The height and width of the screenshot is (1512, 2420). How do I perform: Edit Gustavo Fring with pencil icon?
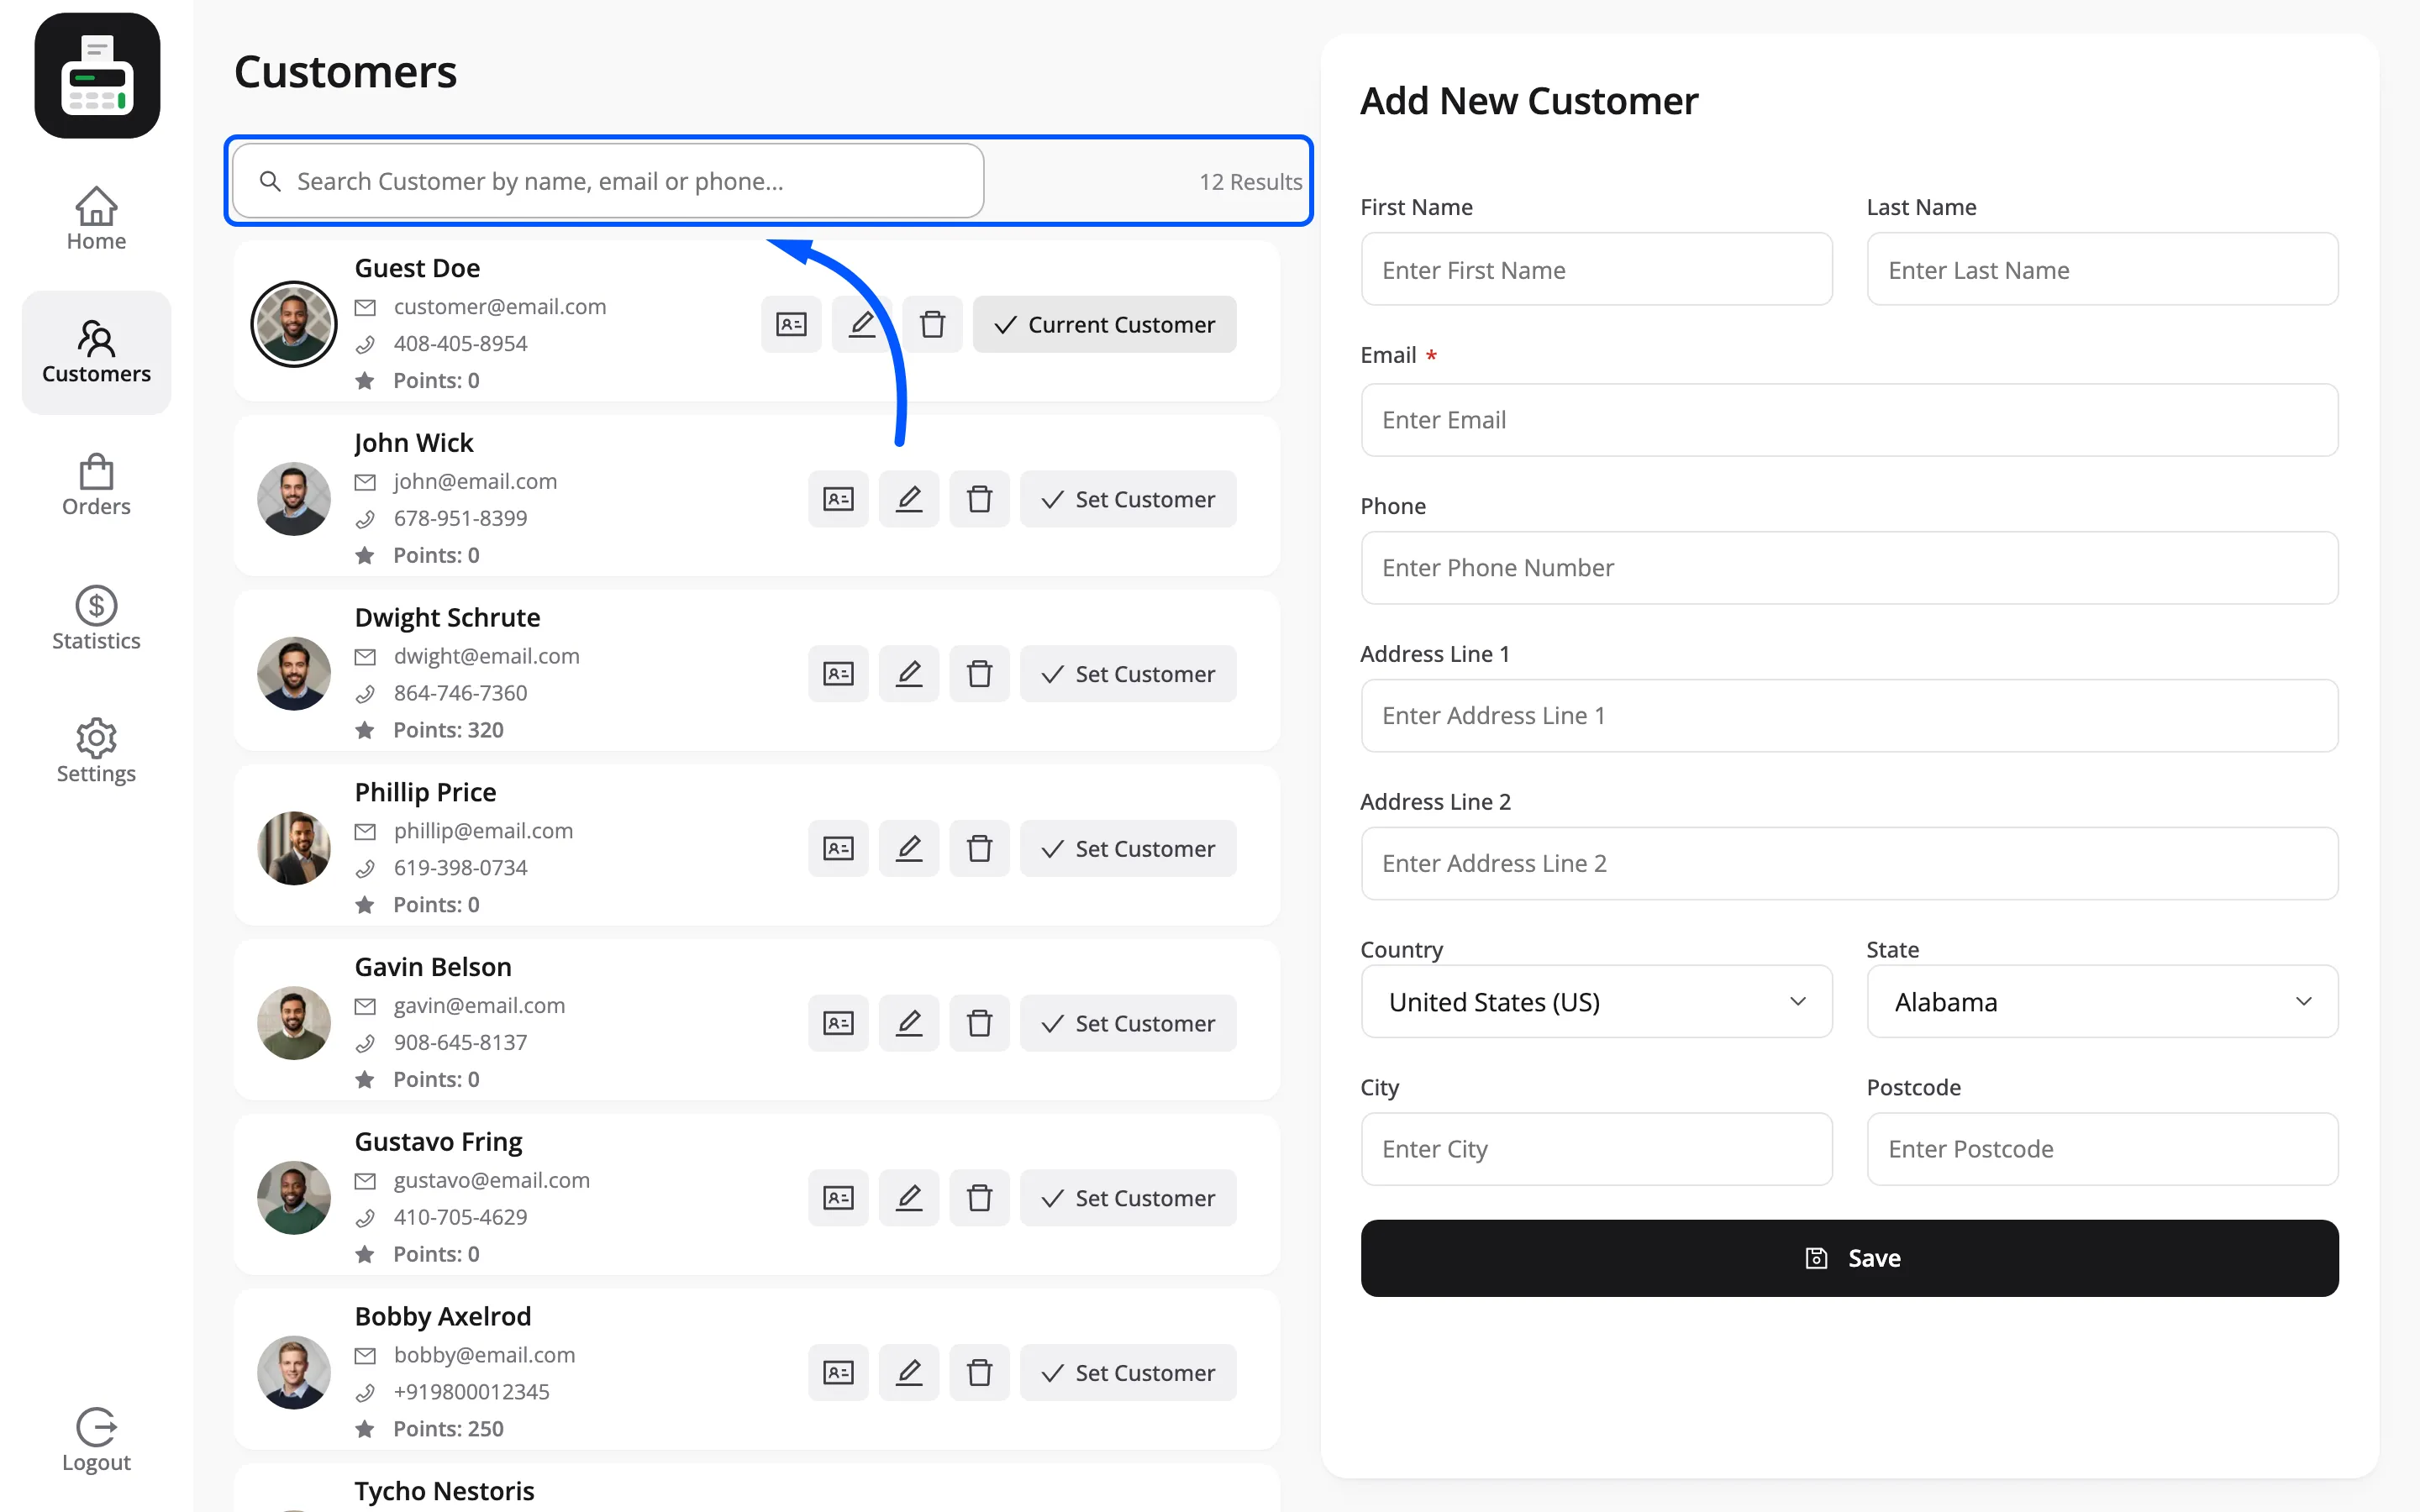click(x=908, y=1198)
